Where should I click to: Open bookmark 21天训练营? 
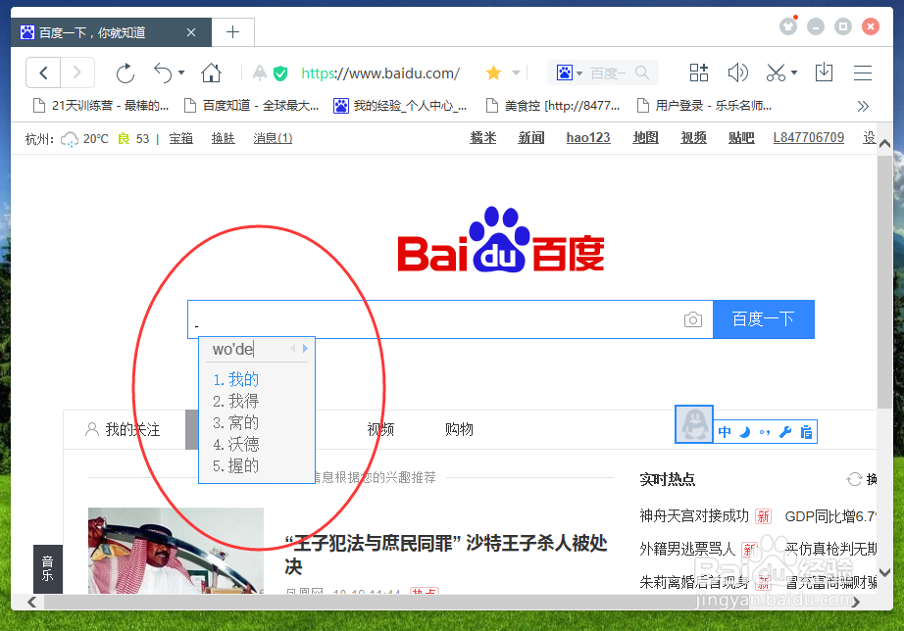pyautogui.click(x=101, y=106)
